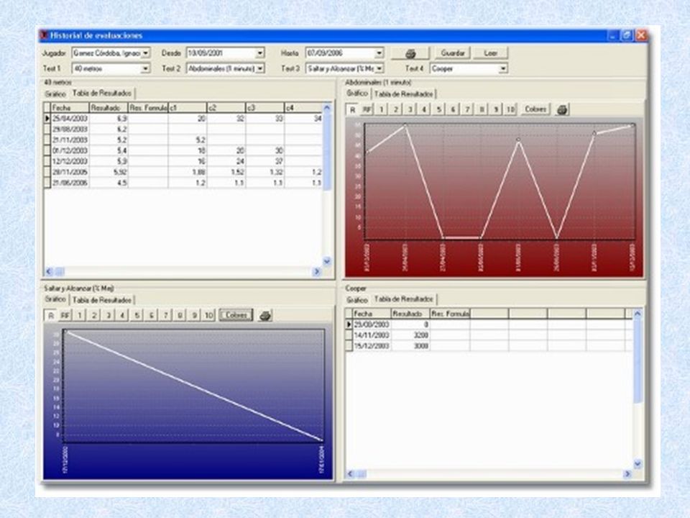
Task: Select the row dated 29/08/2003
Action: (x=183, y=129)
